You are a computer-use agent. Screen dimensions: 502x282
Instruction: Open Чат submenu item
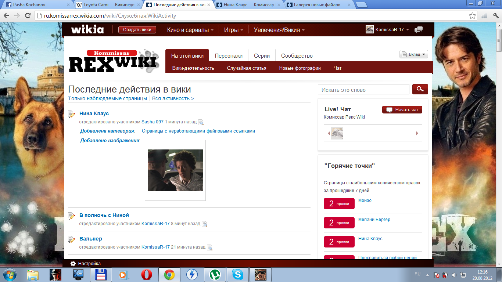coord(337,68)
